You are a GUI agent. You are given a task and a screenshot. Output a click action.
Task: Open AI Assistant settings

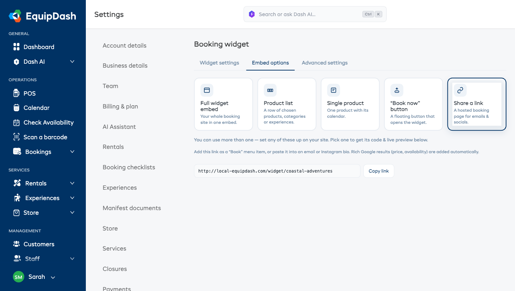coord(119,127)
